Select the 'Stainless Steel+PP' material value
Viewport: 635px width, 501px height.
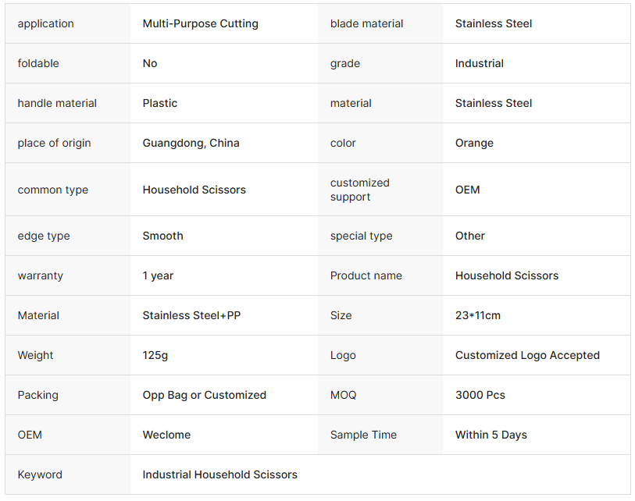point(191,315)
